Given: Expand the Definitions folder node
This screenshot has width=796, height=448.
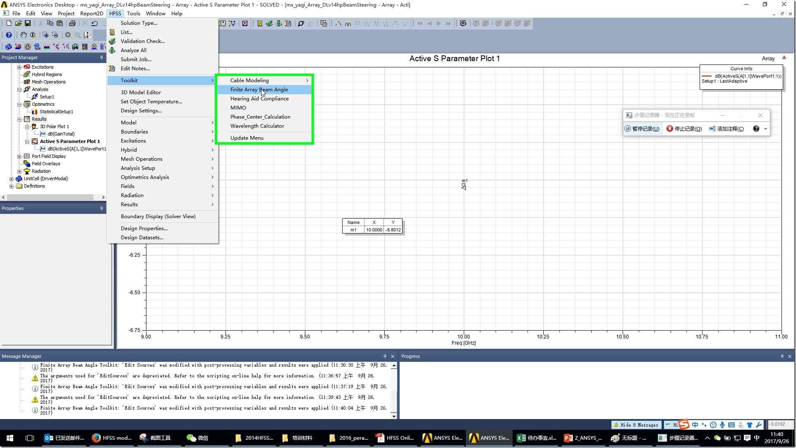Looking at the screenshot, I should tap(11, 186).
